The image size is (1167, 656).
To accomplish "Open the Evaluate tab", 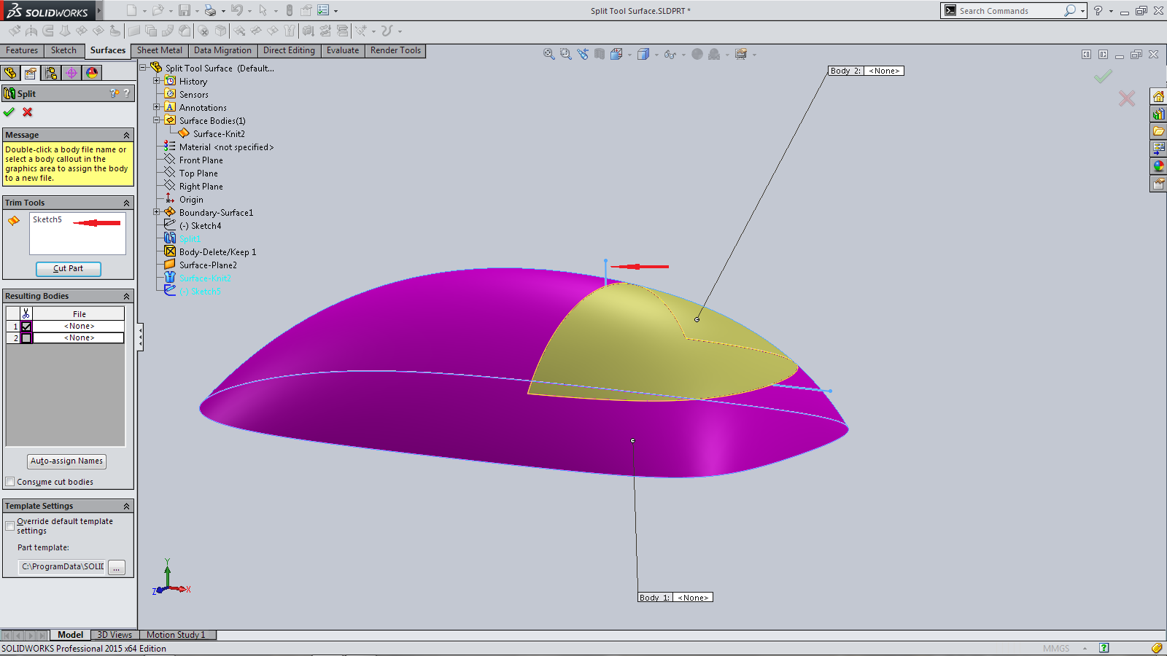I will click(342, 50).
